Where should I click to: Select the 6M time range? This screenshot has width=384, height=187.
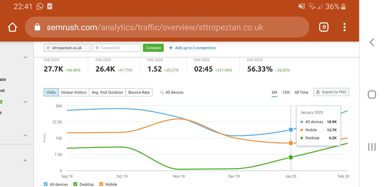[x=274, y=92]
